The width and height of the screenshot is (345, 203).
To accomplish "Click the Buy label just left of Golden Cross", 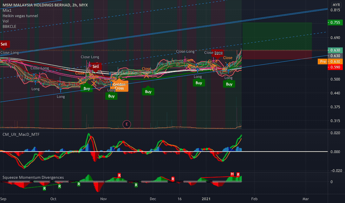I will pos(111,96).
